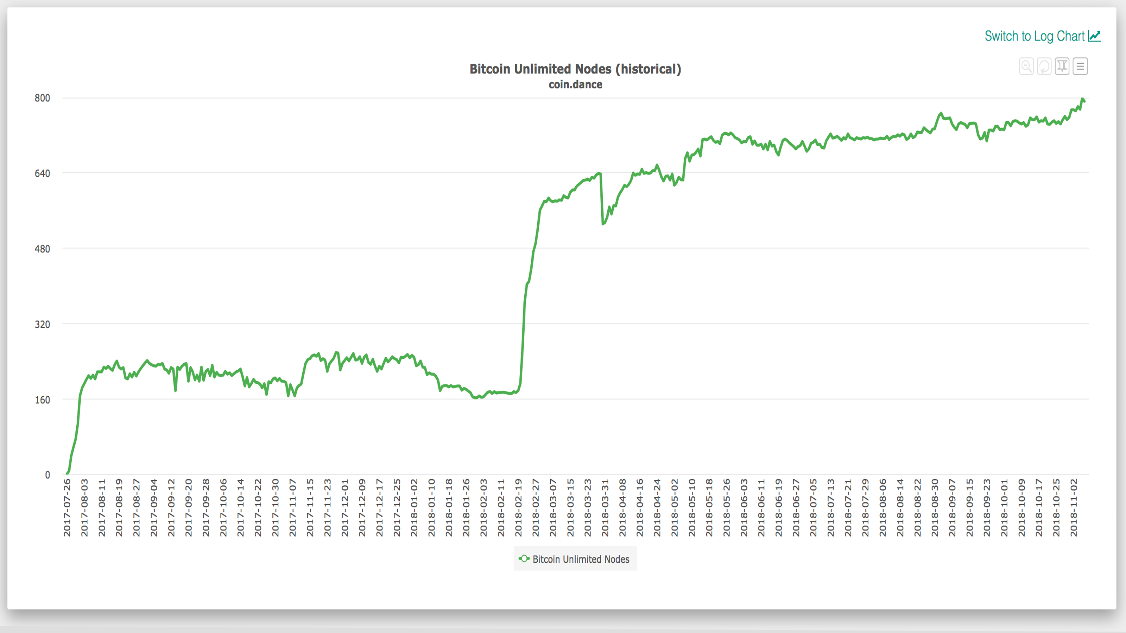Click the 2018-02-27 x-axis date label

coord(536,507)
